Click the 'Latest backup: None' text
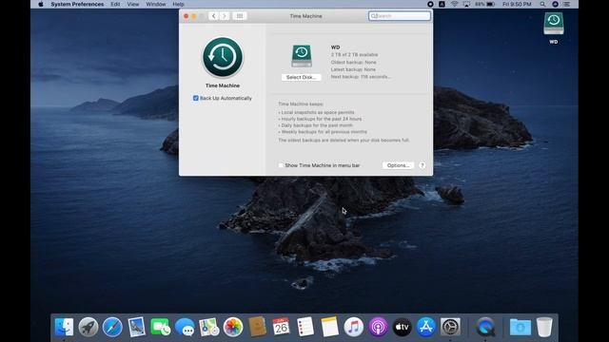This screenshot has width=609, height=342. tap(353, 69)
